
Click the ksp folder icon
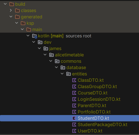[23, 23]
